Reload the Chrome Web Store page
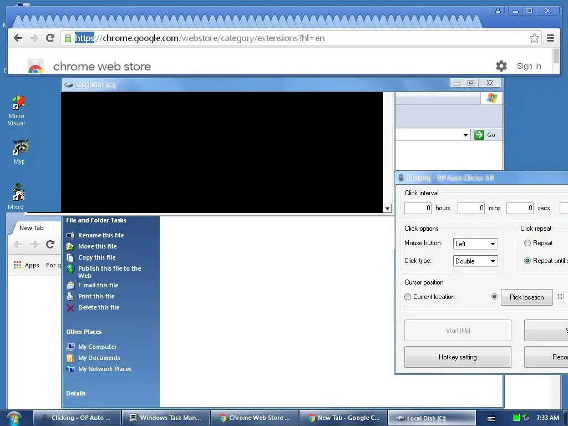This screenshot has width=568, height=426. coord(50,38)
